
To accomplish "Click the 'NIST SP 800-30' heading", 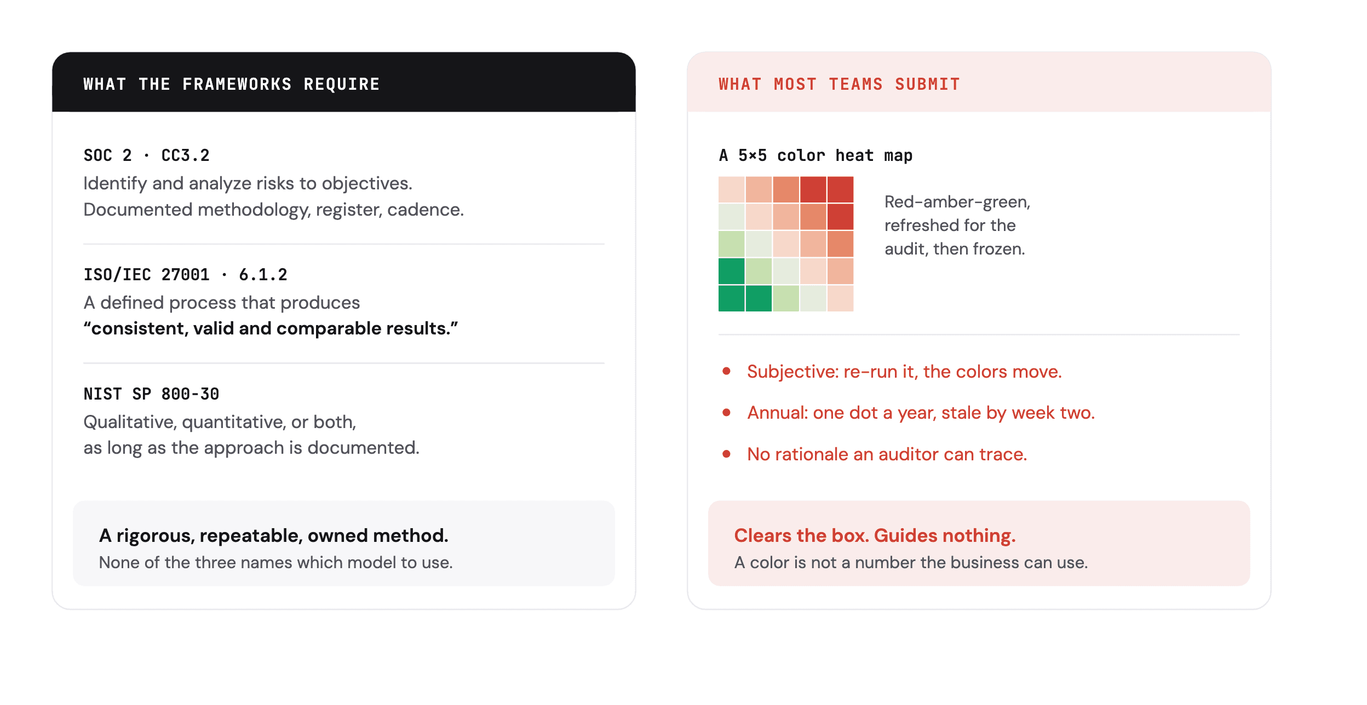I will point(151,394).
